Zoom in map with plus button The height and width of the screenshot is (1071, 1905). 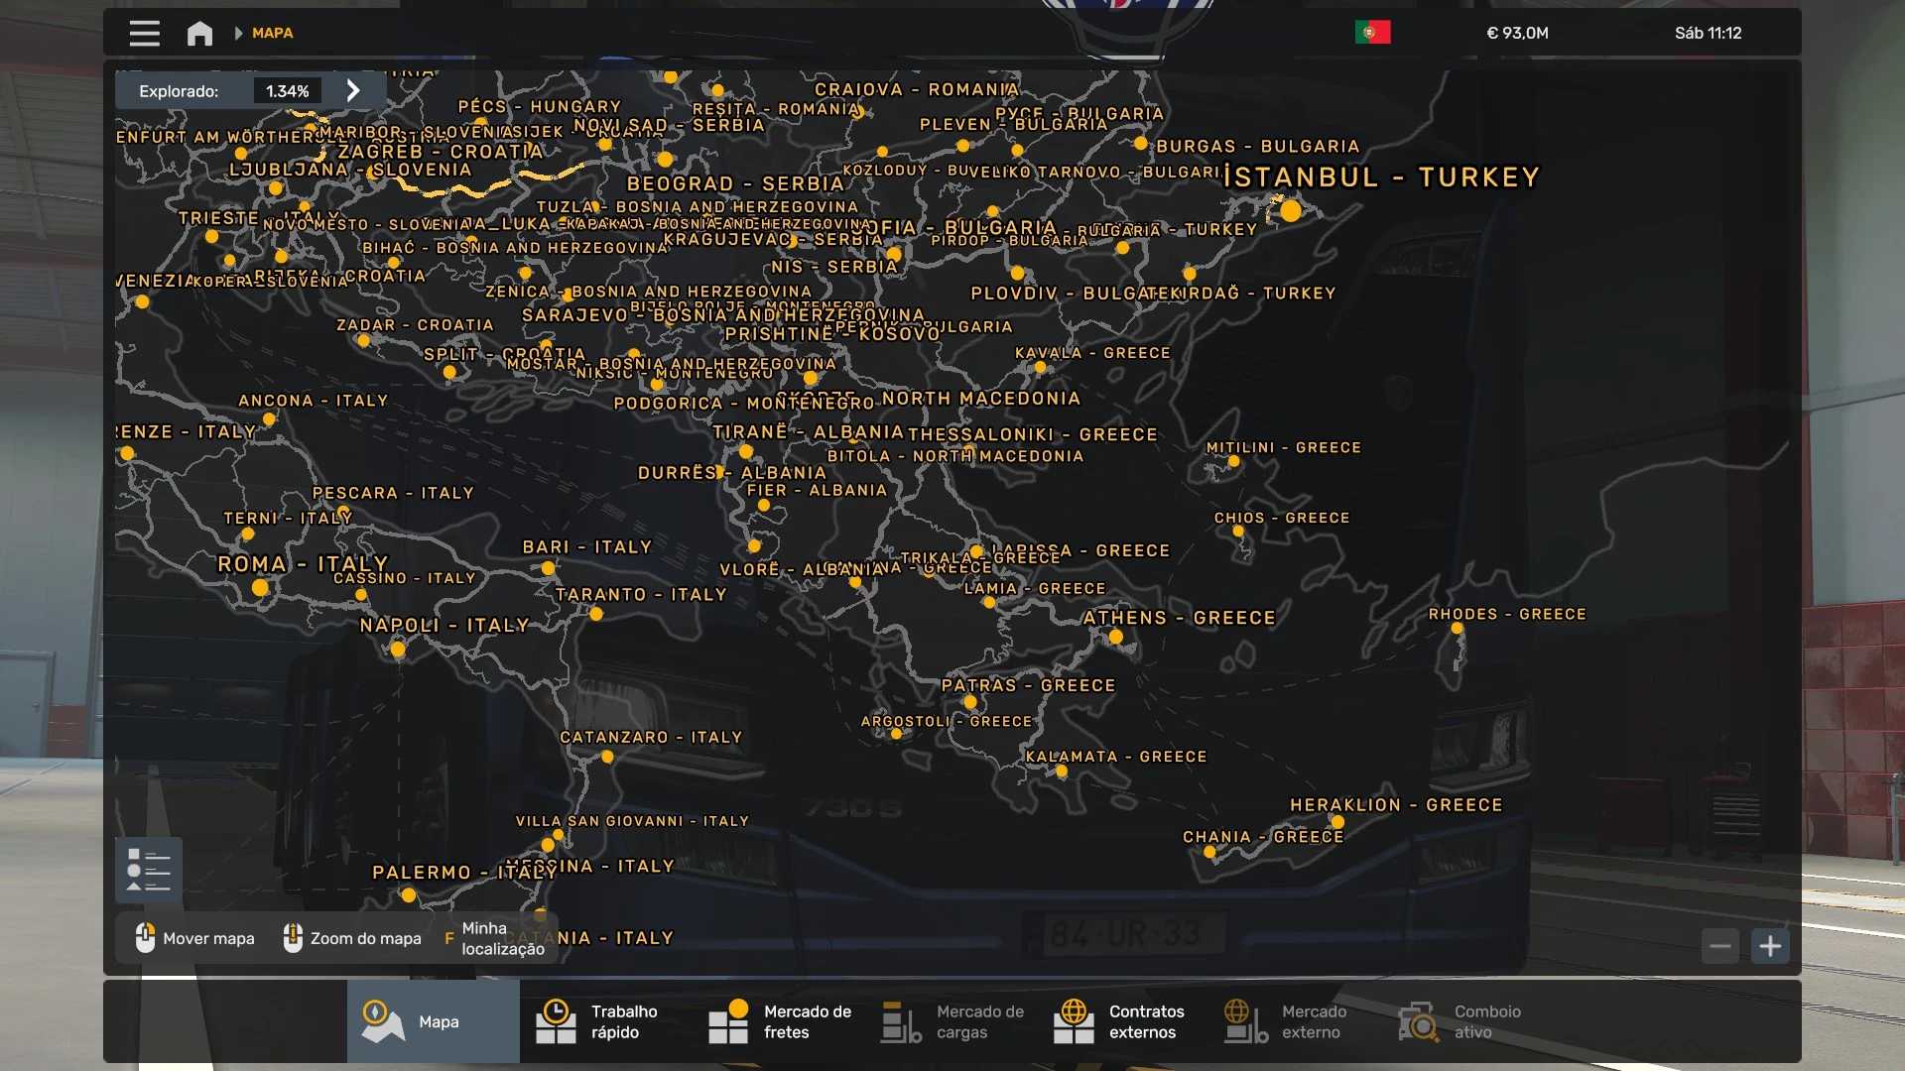coord(1770,946)
